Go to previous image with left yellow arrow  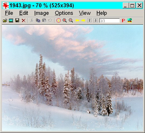click(x=77, y=20)
